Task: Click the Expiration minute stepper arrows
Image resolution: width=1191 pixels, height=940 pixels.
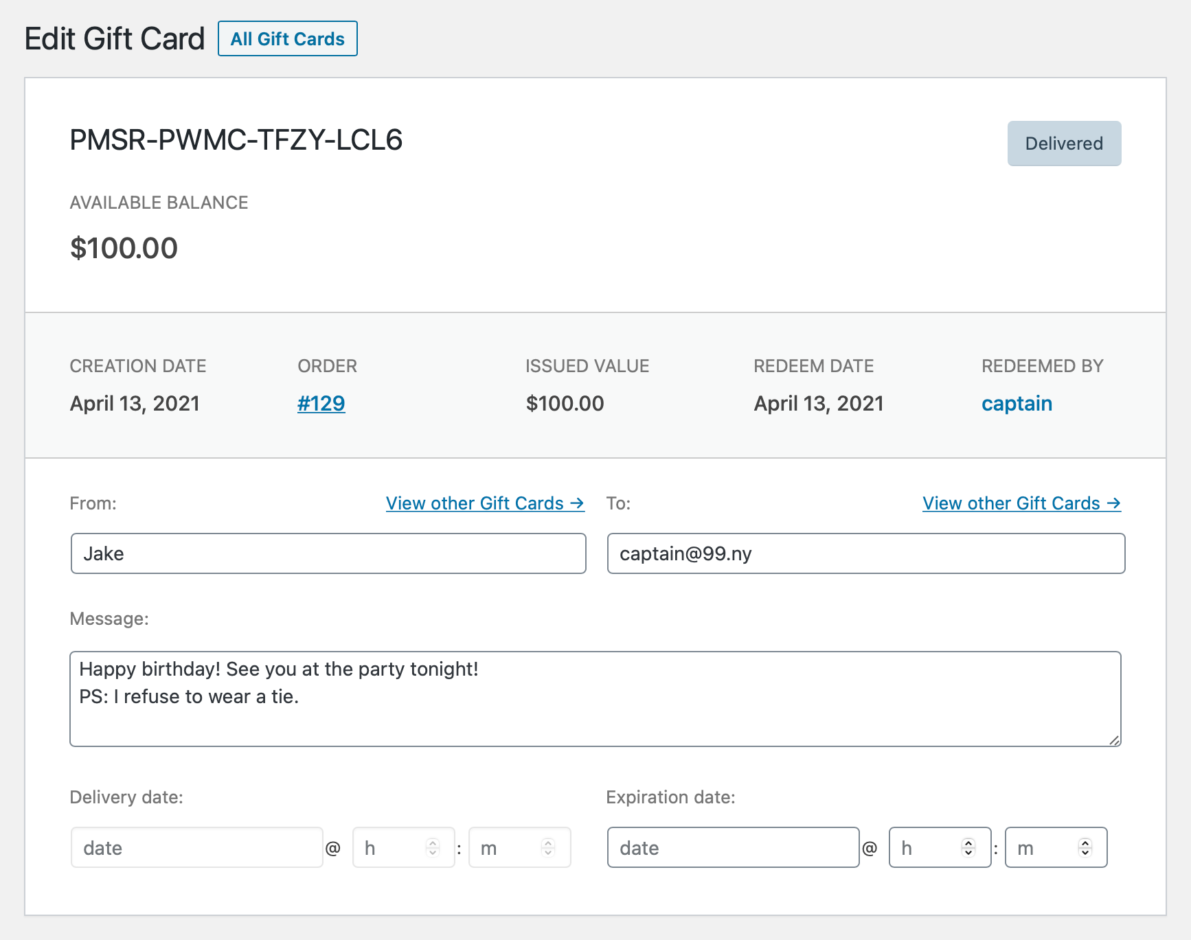Action: tap(1085, 848)
